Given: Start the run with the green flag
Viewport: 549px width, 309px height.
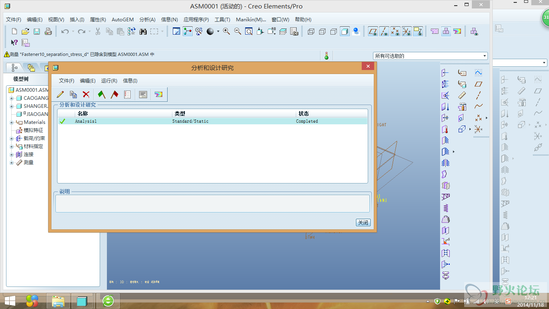Looking at the screenshot, I should [x=102, y=95].
